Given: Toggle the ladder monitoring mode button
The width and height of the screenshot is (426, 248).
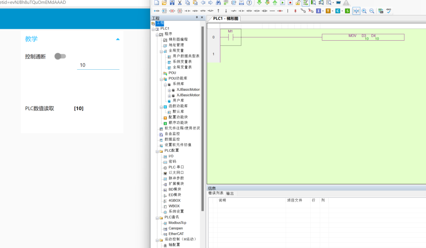Looking at the screenshot, I should pos(306,2).
